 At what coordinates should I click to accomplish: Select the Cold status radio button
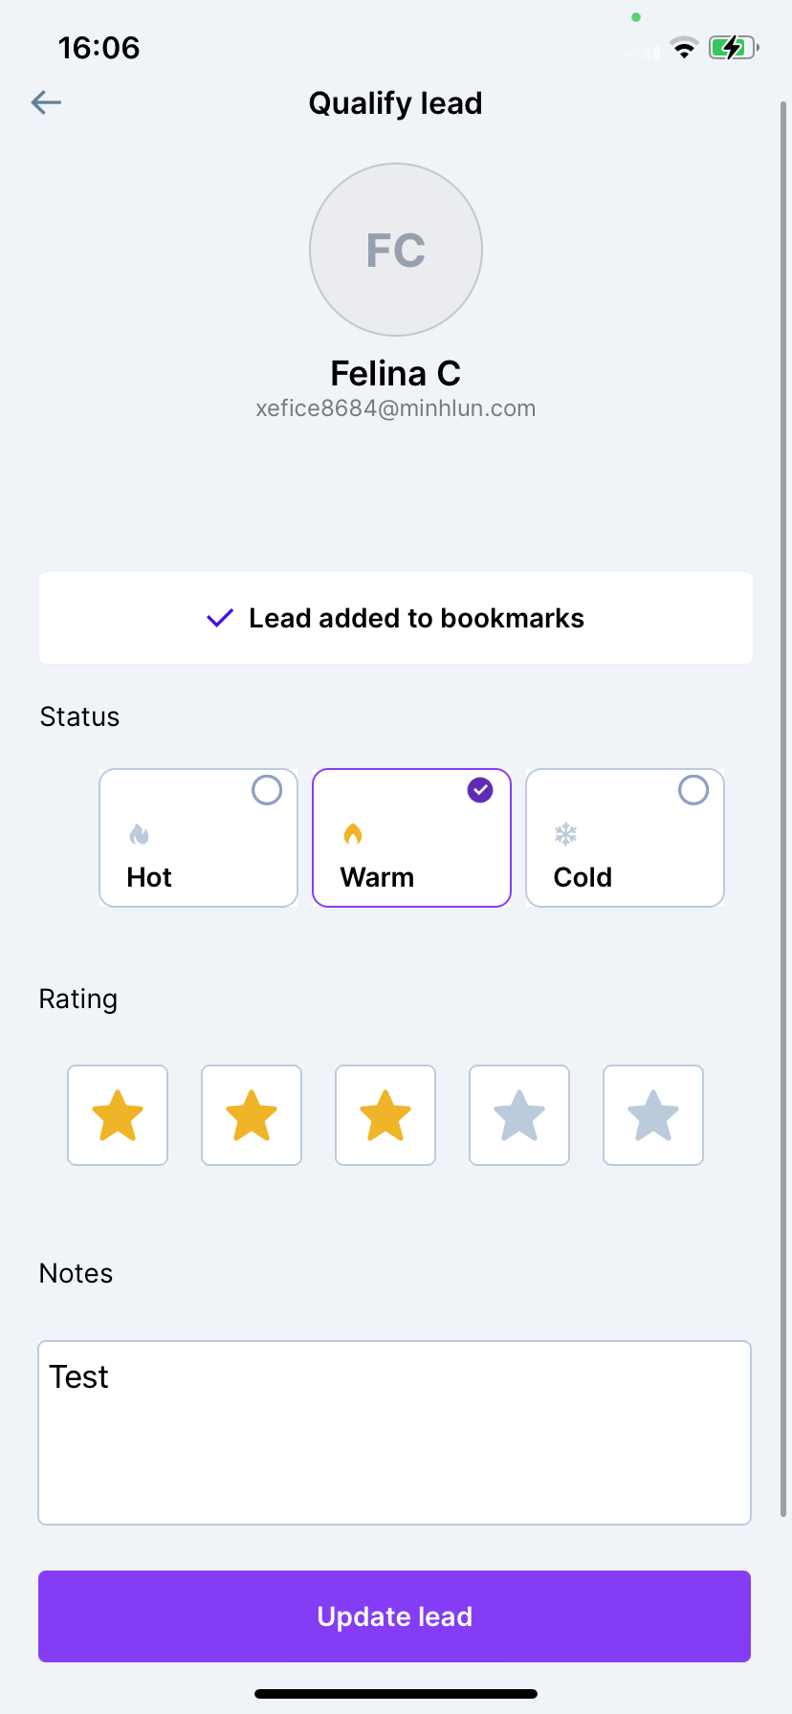pyautogui.click(x=693, y=790)
